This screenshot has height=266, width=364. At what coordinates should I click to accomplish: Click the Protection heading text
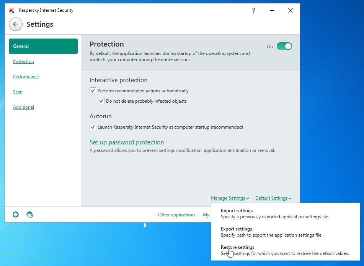[x=106, y=44]
